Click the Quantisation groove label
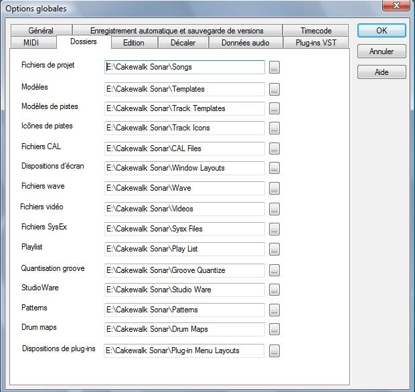 pyautogui.click(x=53, y=268)
